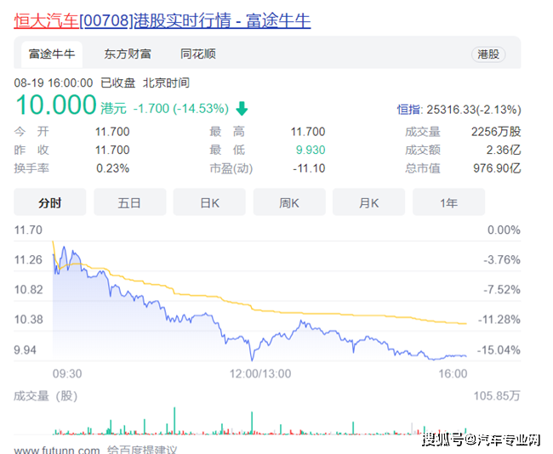The width and height of the screenshot is (553, 454).
Task: Select the 富途牛牛 source tab
Action: pyautogui.click(x=52, y=54)
